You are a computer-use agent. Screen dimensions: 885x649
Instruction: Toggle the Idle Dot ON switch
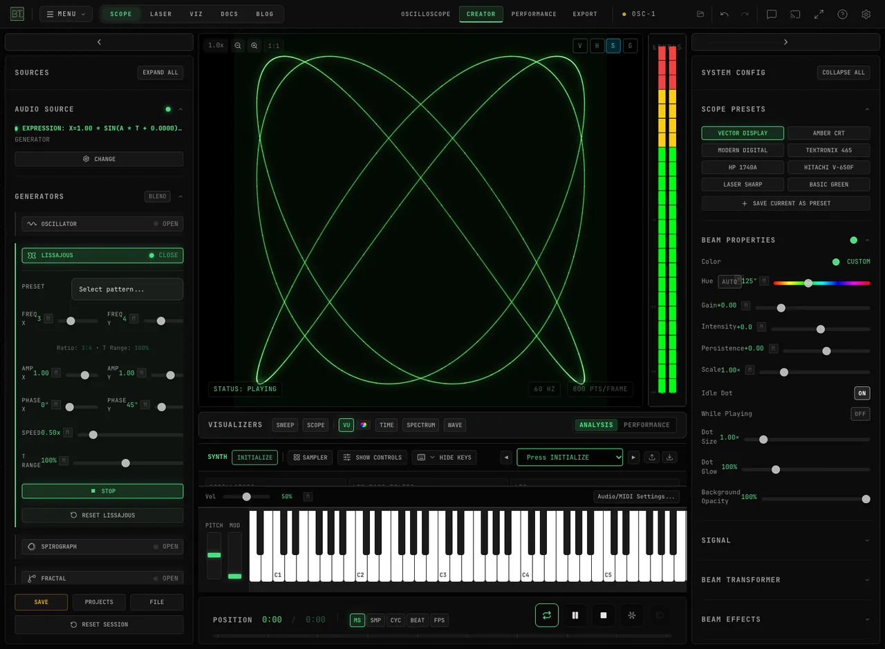point(862,393)
